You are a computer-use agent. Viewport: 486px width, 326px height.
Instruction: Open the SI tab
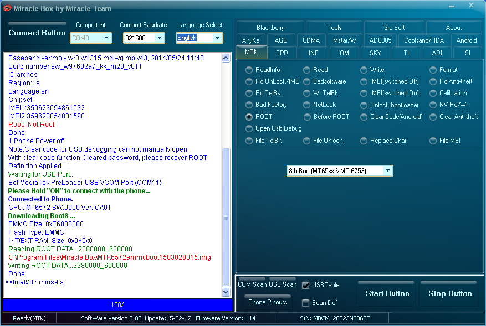(x=467, y=53)
